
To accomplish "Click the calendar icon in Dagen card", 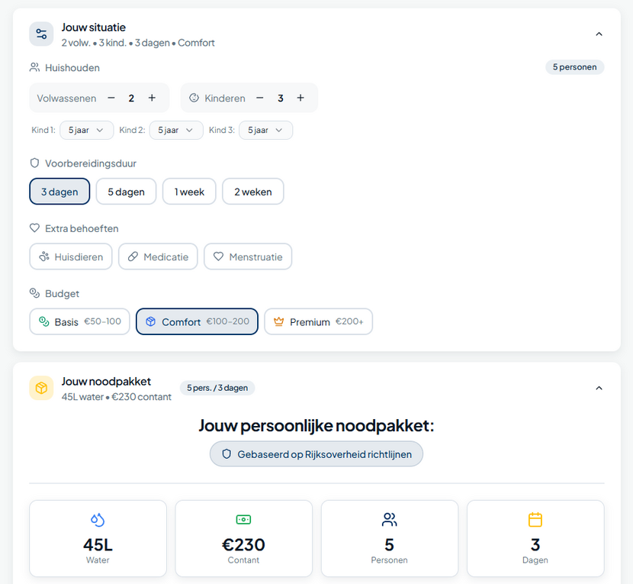I will 535,520.
